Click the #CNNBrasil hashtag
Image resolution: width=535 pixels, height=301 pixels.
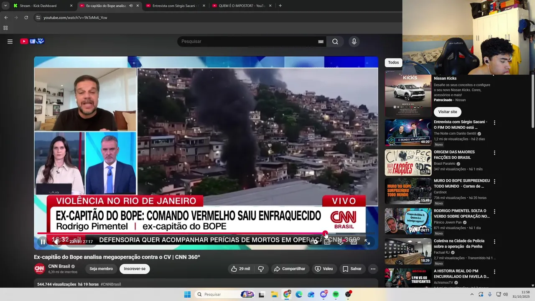(x=111, y=284)
